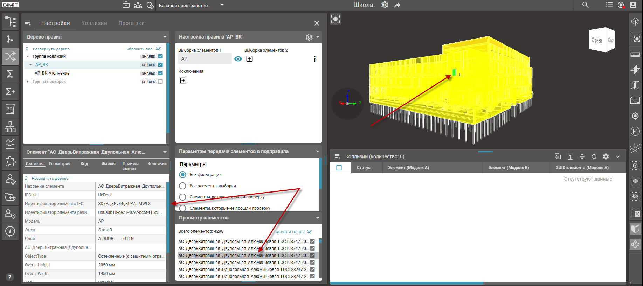
Task: Click the share arrow next to Школа
Action: click(397, 5)
